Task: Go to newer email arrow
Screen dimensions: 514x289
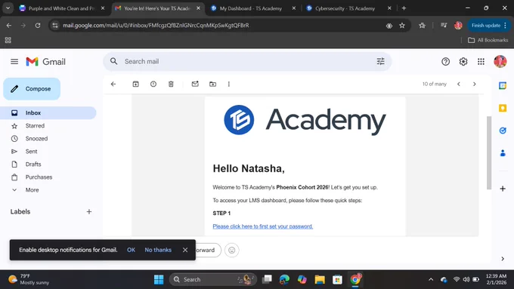Action: pyautogui.click(x=459, y=84)
